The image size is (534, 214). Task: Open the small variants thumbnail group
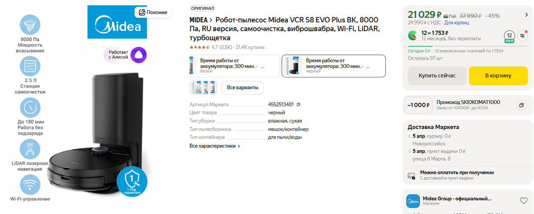pyautogui.click(x=204, y=88)
